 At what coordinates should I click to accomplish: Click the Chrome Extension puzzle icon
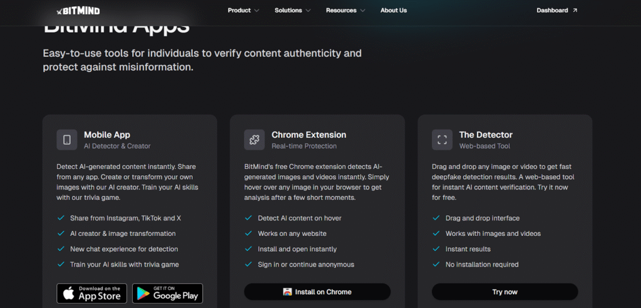tap(254, 140)
